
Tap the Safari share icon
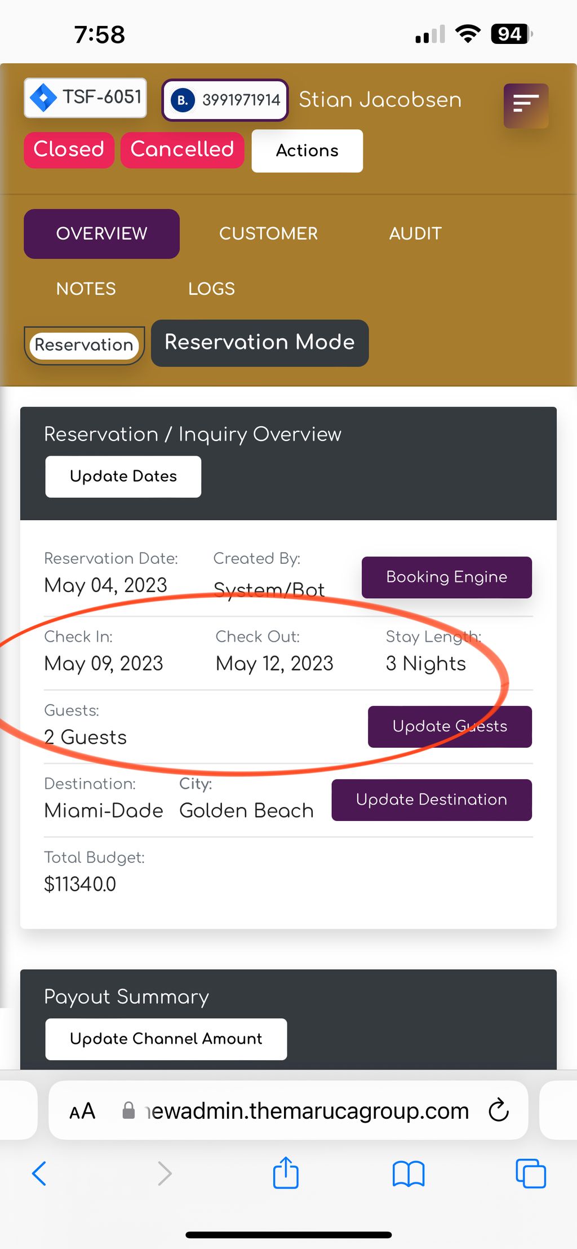click(x=286, y=1173)
